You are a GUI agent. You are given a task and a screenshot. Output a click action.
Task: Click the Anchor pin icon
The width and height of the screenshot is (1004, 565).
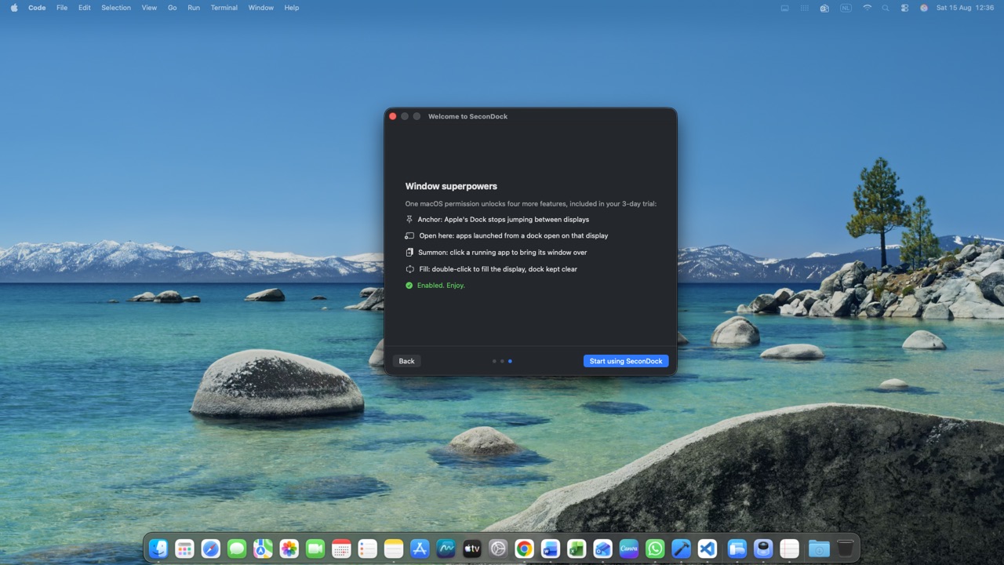click(x=409, y=220)
